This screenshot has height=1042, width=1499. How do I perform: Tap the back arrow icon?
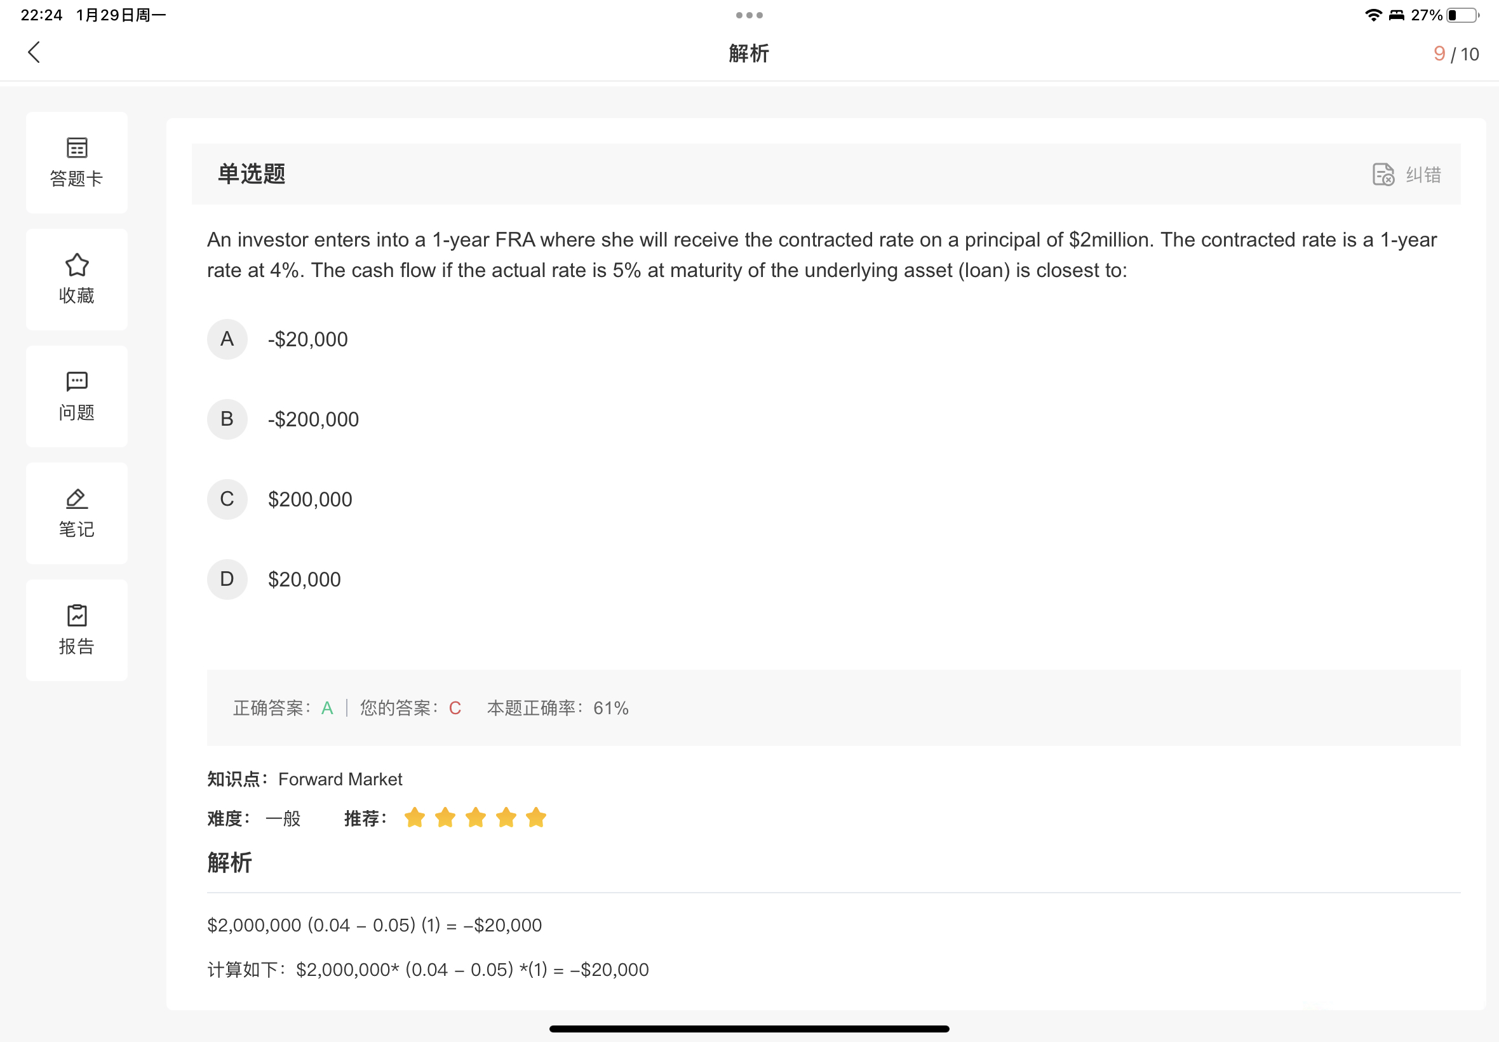coord(34,52)
